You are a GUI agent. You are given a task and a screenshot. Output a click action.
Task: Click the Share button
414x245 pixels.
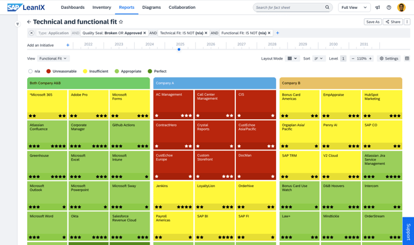[393, 22]
